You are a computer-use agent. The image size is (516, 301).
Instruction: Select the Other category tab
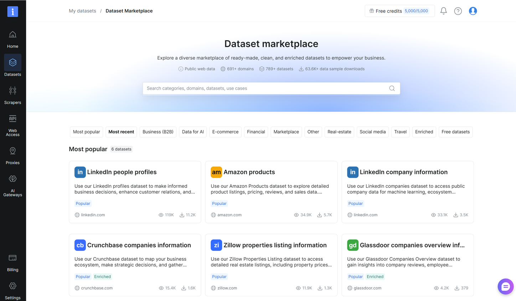pyautogui.click(x=313, y=132)
